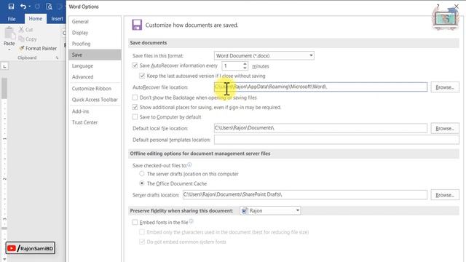The height and width of the screenshot is (262, 466).
Task: Browse for Default local file location
Action: pyautogui.click(x=445, y=128)
